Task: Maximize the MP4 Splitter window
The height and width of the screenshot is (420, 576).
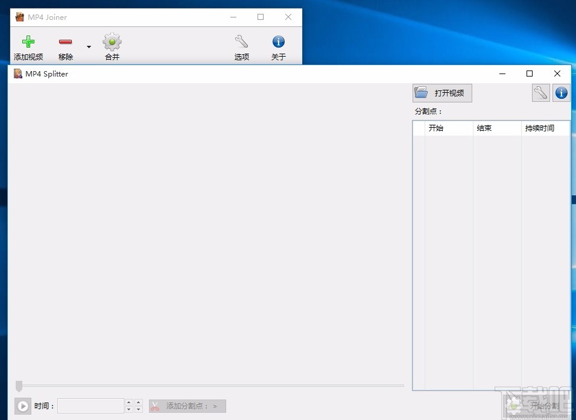Action: click(x=530, y=74)
